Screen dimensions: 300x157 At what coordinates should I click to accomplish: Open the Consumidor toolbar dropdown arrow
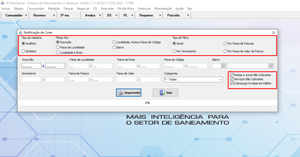pyautogui.click(x=26, y=15)
